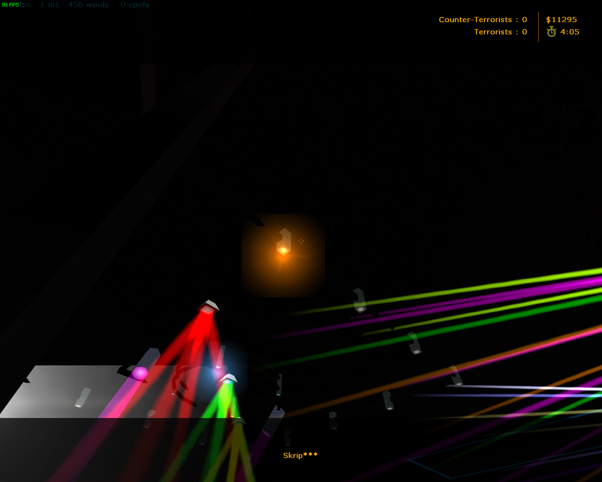Image resolution: width=602 pixels, height=482 pixels.
Task: Click the round timer stopwatch icon
Action: (551, 32)
